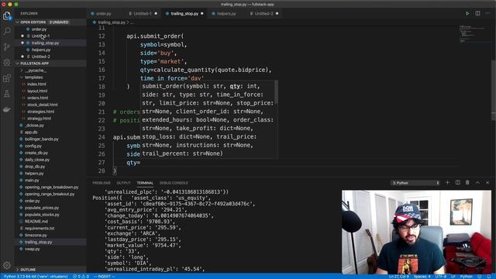Switch to the Untitled-2 editor tab
The height and width of the screenshot is (279, 496).
tap(263, 14)
